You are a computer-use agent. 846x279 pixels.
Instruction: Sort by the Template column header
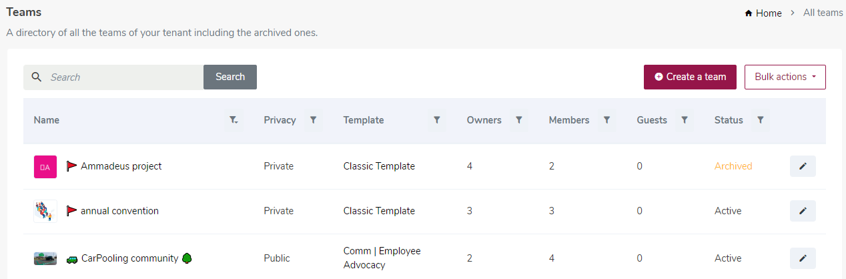point(364,120)
